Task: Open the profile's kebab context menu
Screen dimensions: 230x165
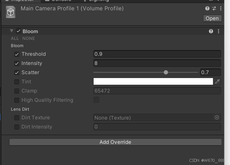Action: click(221, 8)
